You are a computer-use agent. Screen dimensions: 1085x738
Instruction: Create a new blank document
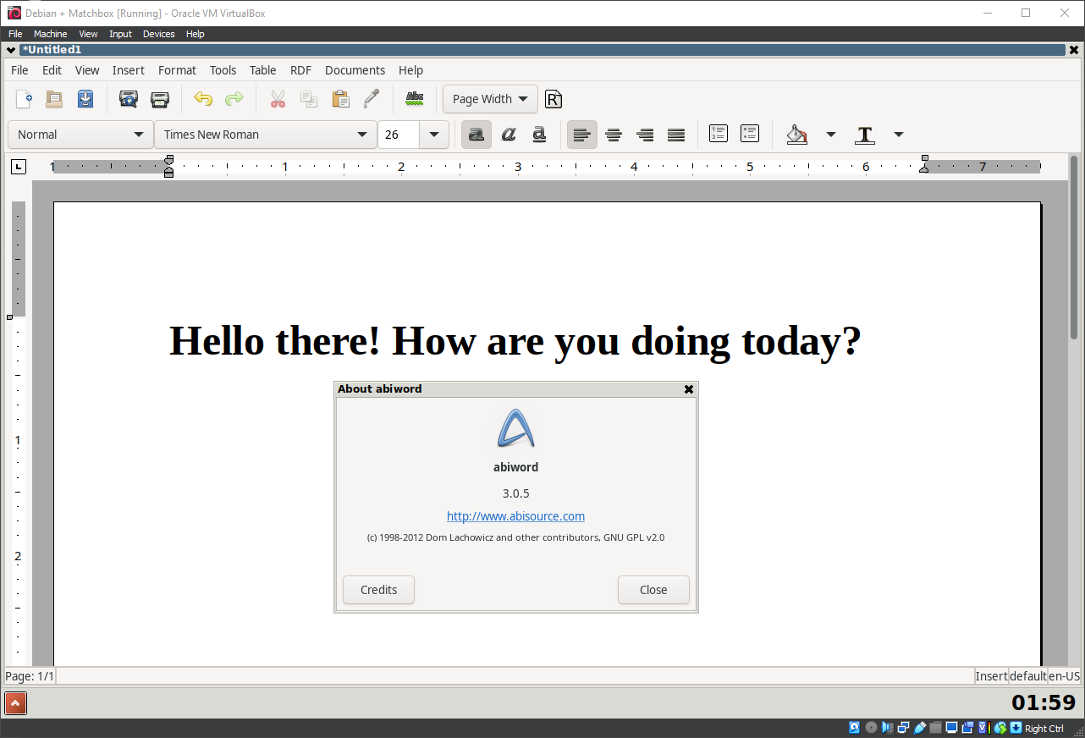tap(23, 99)
